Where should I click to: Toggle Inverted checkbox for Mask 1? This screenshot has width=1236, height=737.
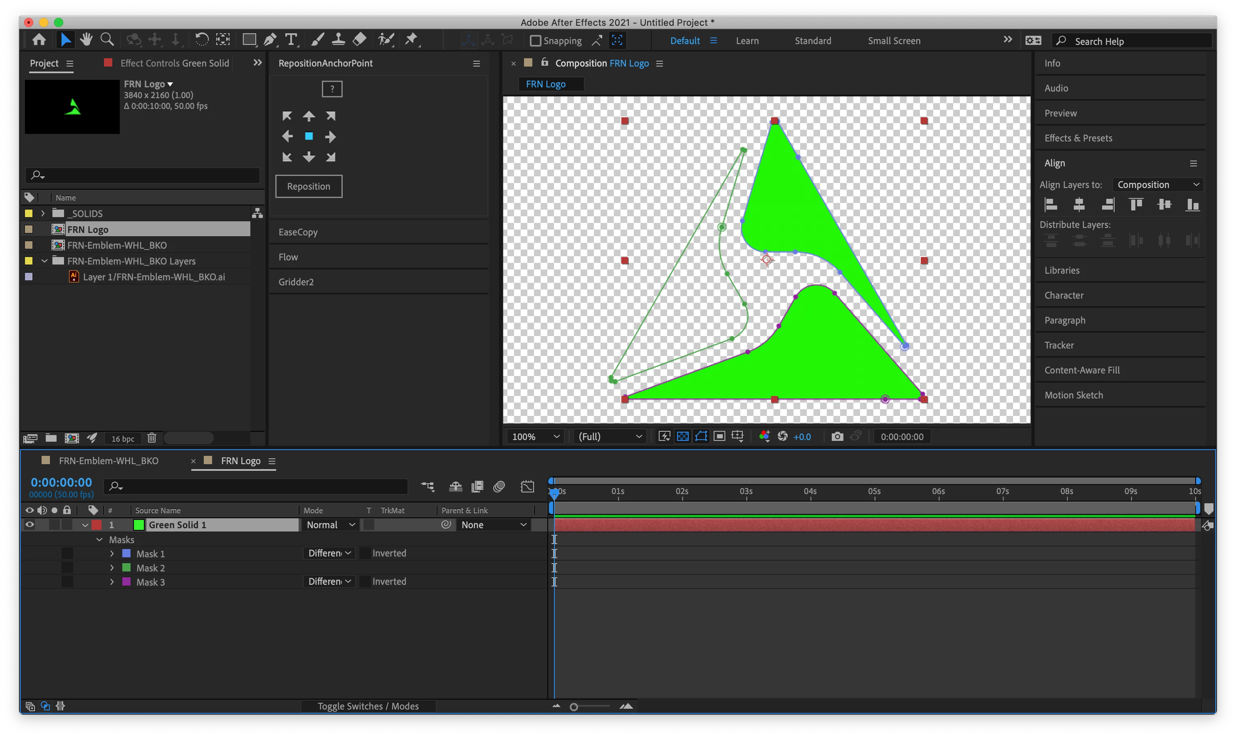[365, 553]
